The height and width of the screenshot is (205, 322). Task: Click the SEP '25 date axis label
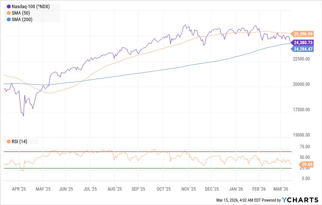pyautogui.click(x=138, y=189)
